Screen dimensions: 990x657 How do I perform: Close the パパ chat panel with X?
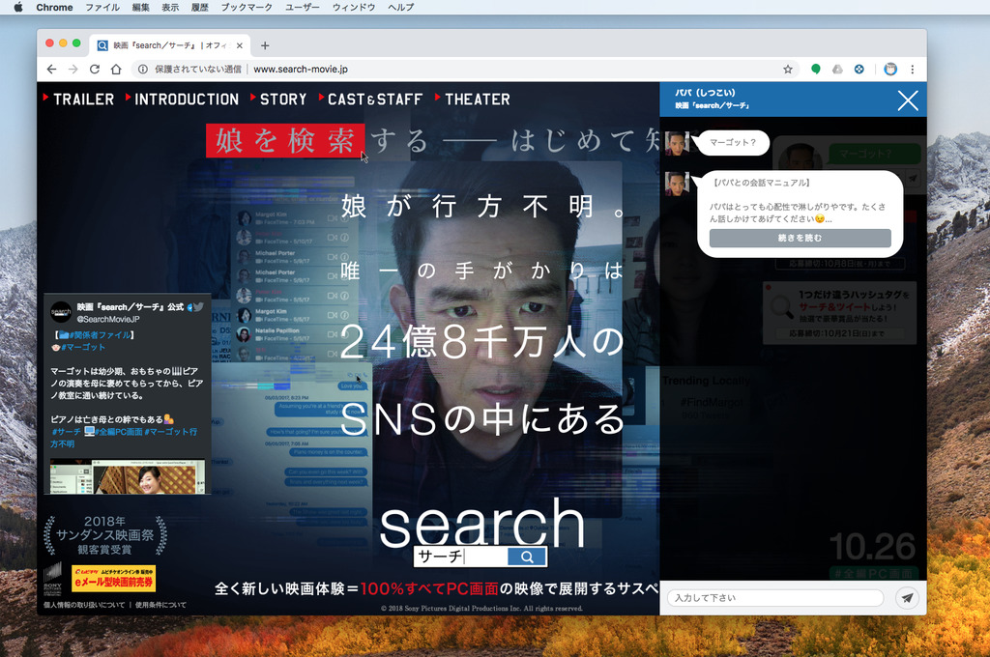click(x=908, y=100)
